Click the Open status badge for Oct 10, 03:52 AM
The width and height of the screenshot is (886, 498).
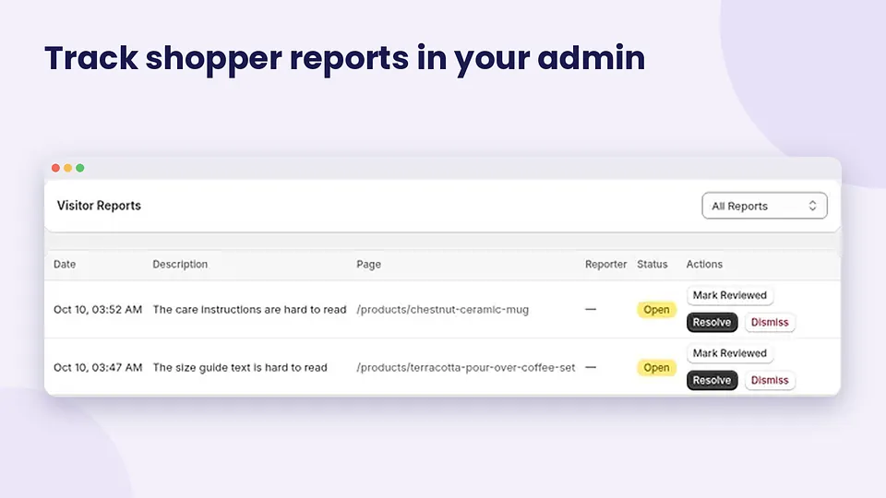(656, 310)
